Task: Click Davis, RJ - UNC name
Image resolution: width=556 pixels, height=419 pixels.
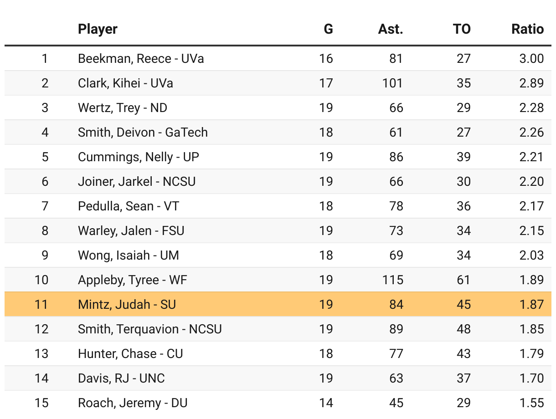Action: (121, 378)
